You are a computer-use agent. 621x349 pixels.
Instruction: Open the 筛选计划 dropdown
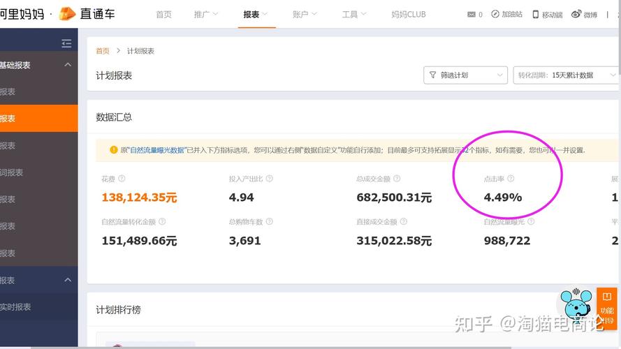tap(465, 75)
